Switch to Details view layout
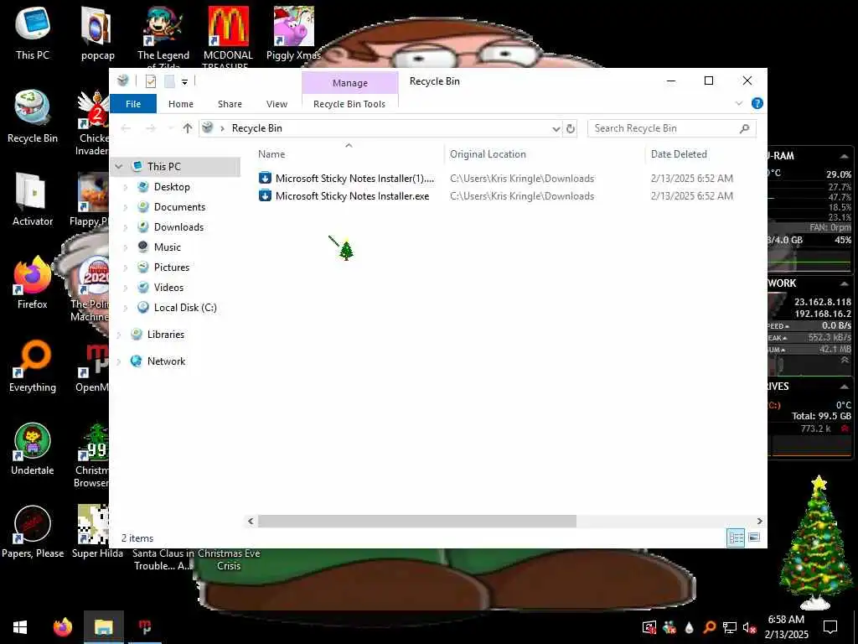This screenshot has width=858, height=644. tap(736, 538)
